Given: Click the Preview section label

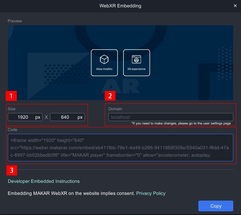Looking at the screenshot, I should pos(15,21).
